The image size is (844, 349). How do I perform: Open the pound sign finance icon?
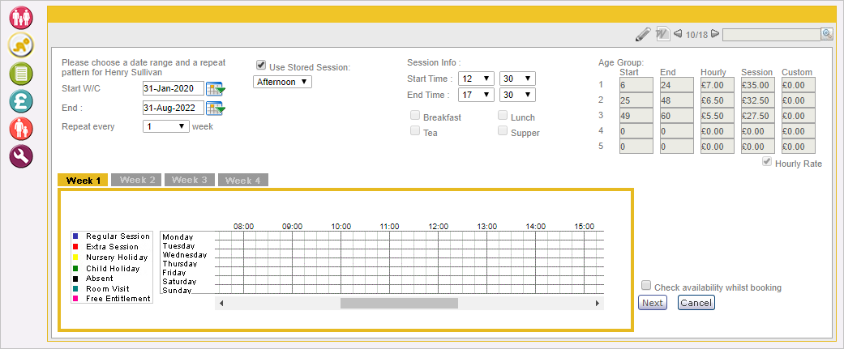point(21,101)
